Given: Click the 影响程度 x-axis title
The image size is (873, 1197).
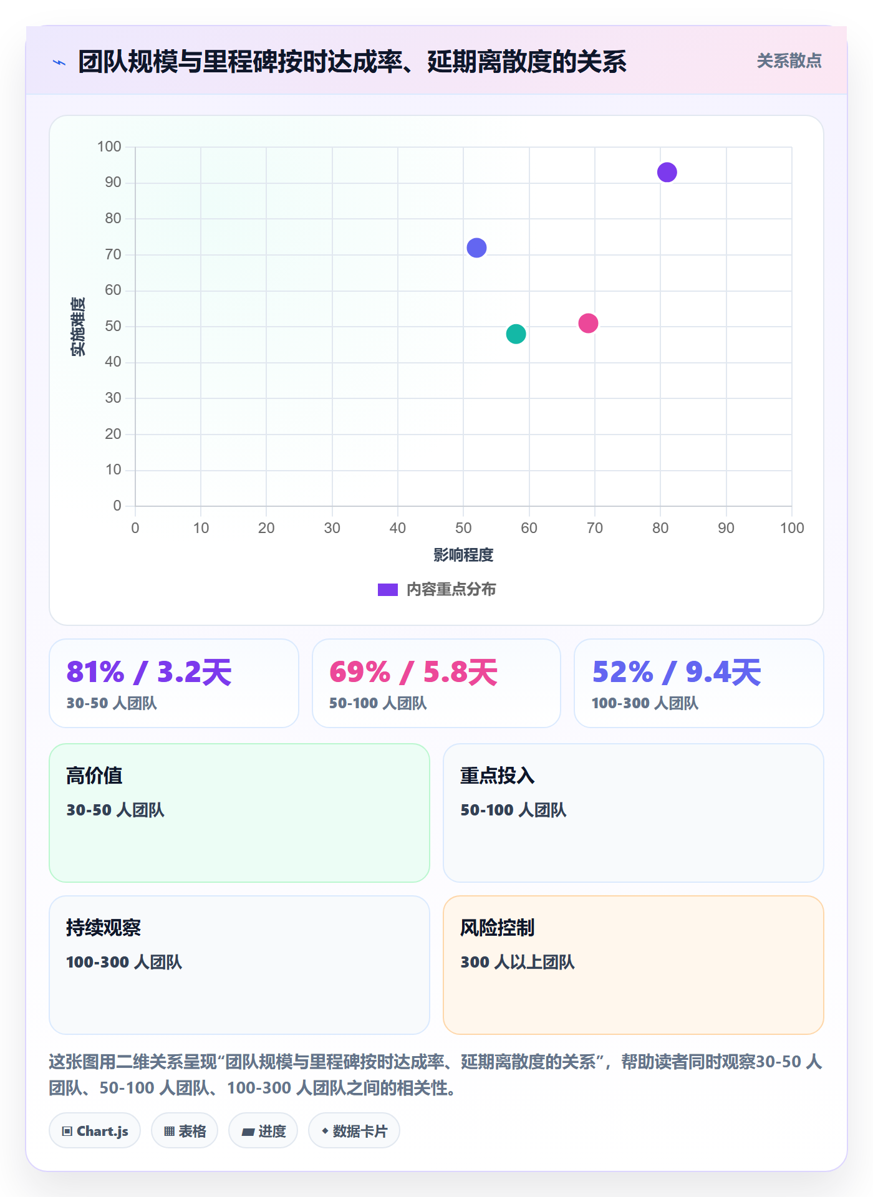Looking at the screenshot, I should click(463, 555).
